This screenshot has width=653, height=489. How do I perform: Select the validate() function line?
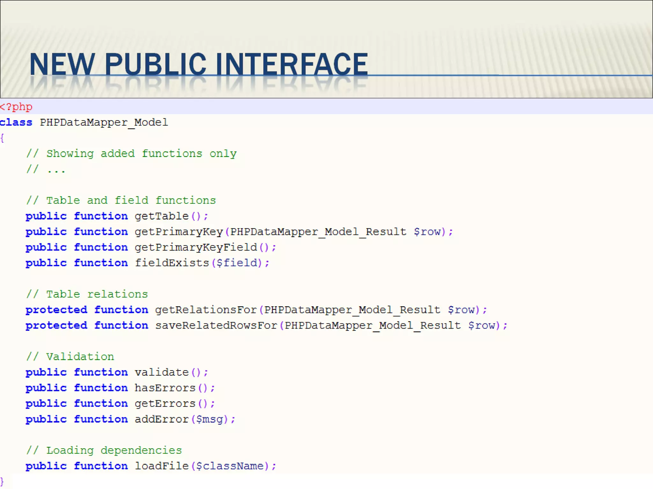[117, 372]
